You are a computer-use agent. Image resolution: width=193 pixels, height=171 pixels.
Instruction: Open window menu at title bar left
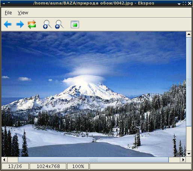[x=4, y=3]
